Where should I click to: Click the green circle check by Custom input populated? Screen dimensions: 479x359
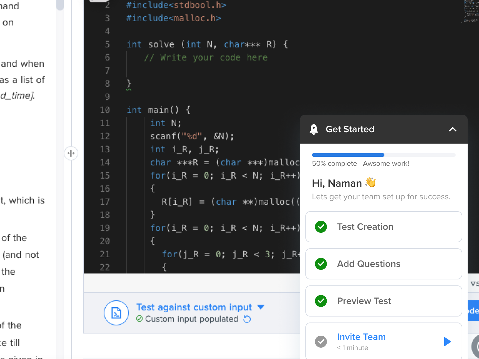[x=140, y=319]
